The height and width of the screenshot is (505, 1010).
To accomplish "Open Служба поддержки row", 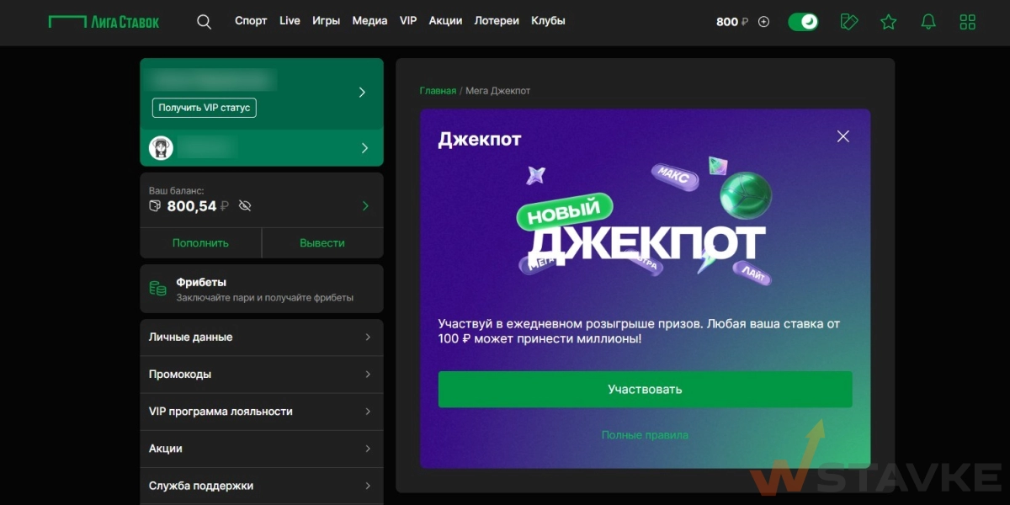I will (262, 486).
